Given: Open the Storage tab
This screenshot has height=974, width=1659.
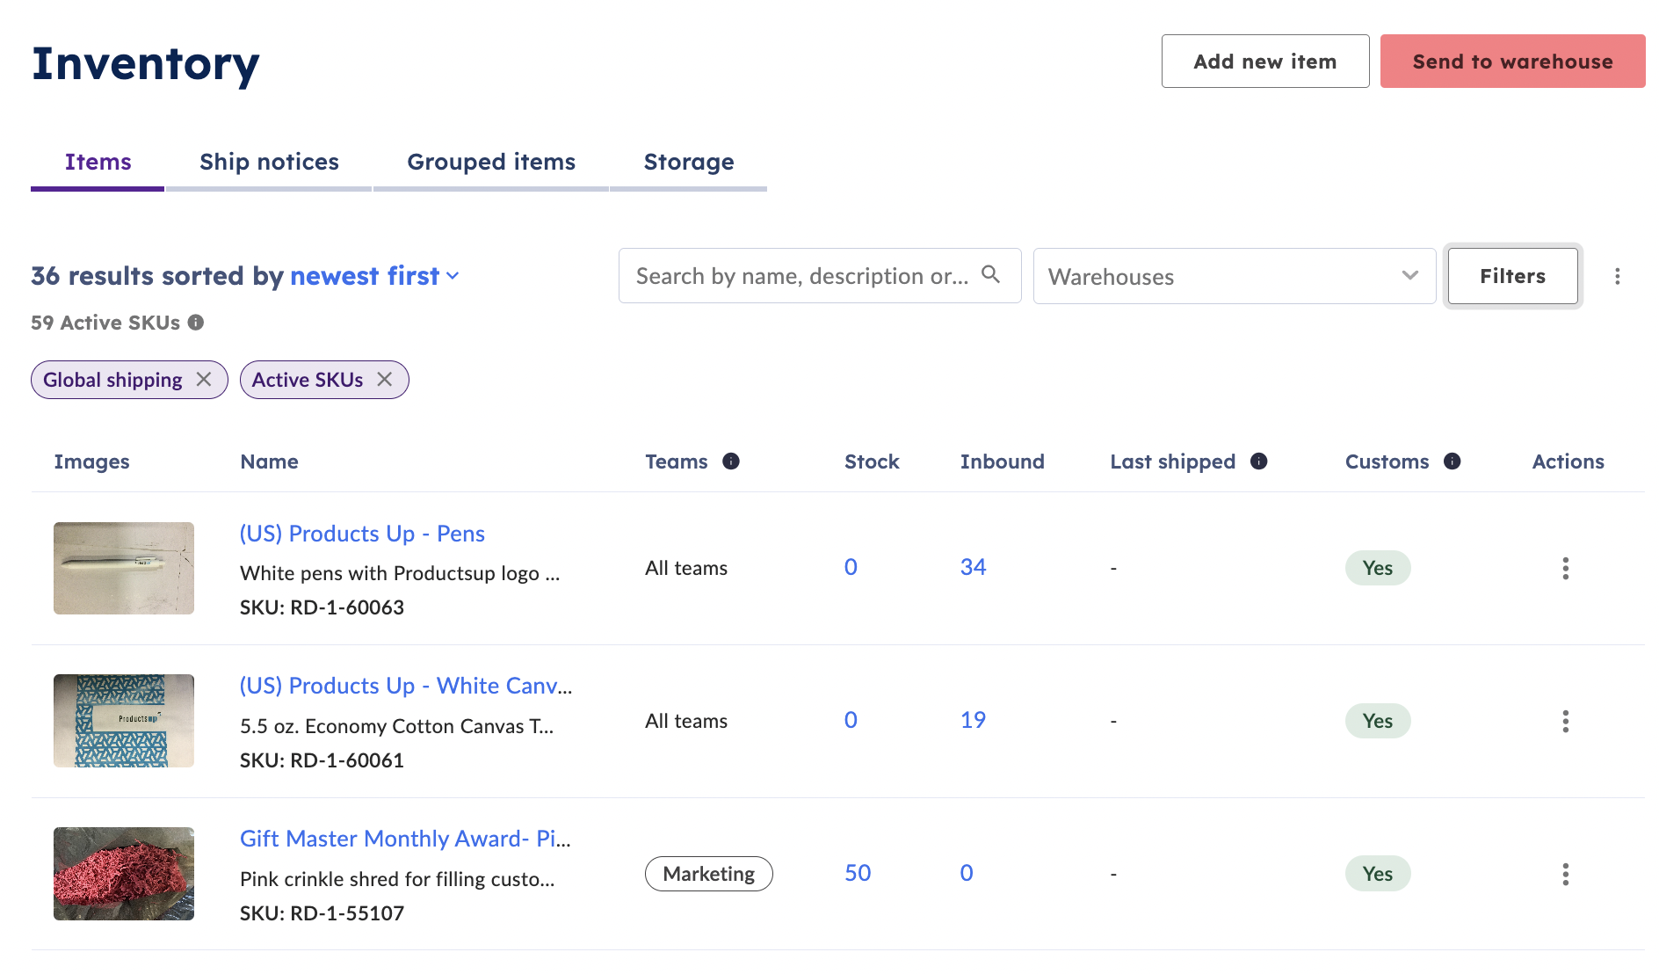Looking at the screenshot, I should [689, 162].
